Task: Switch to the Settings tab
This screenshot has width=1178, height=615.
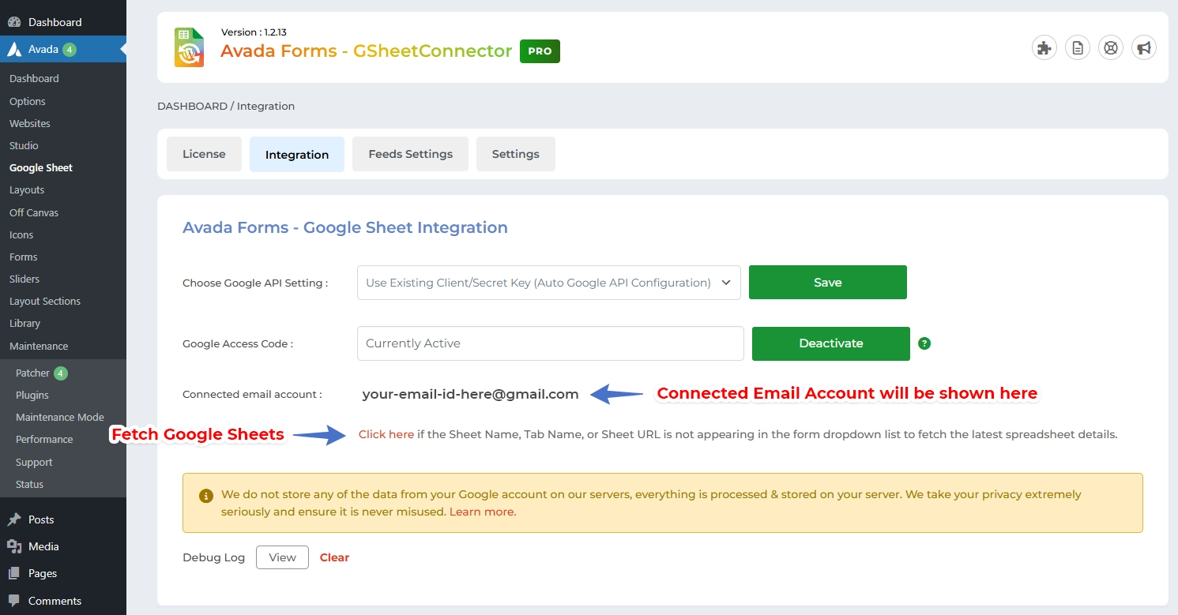Action: pos(515,154)
